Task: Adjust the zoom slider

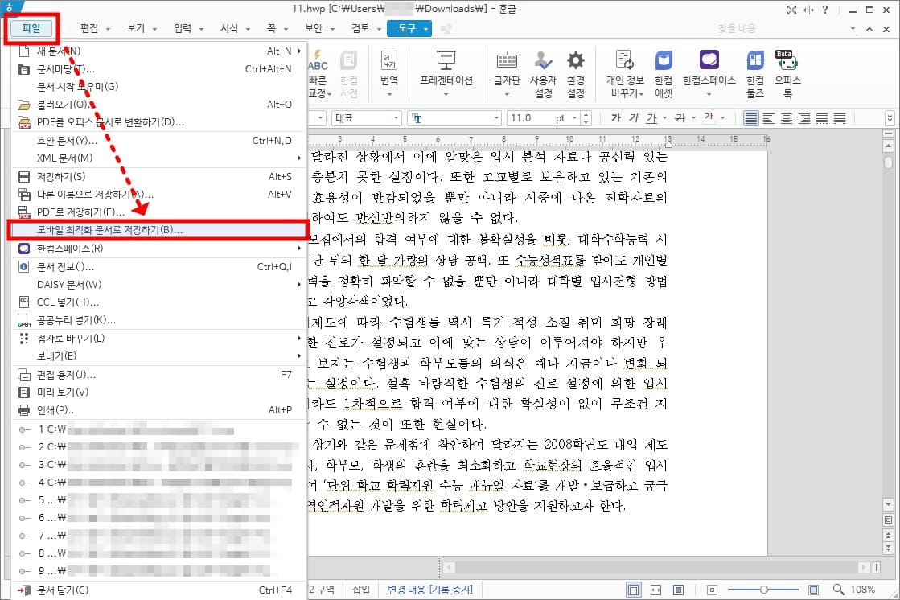Action: [764, 589]
